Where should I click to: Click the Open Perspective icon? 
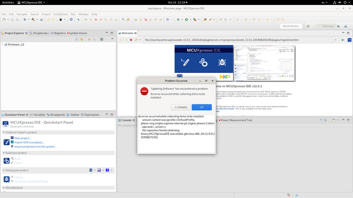[308, 26]
